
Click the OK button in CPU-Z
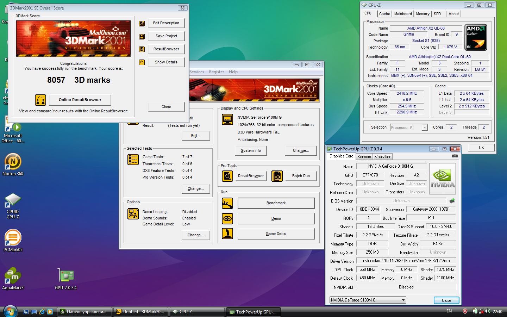(x=481, y=148)
